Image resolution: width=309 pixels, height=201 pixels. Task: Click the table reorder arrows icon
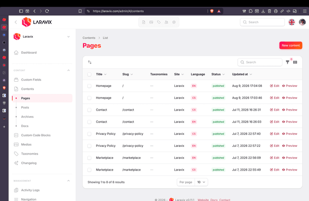coord(90,62)
